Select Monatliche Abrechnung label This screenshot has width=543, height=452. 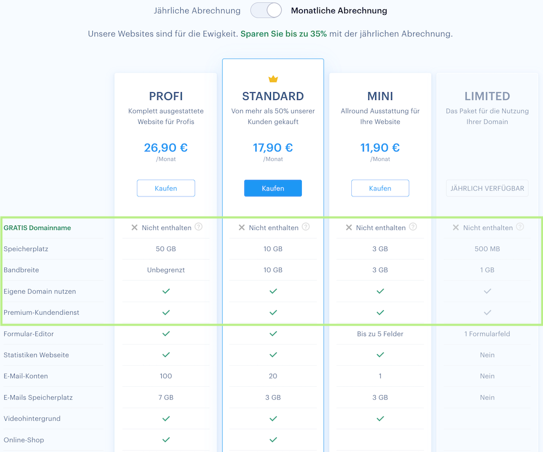click(x=339, y=11)
